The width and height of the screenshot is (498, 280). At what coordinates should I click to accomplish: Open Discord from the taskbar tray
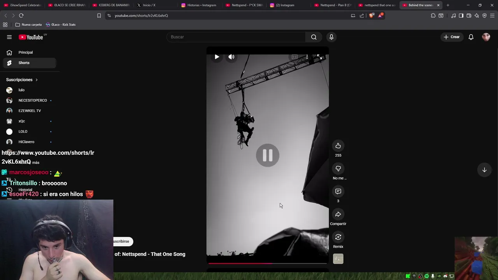pyautogui.click(x=445, y=276)
